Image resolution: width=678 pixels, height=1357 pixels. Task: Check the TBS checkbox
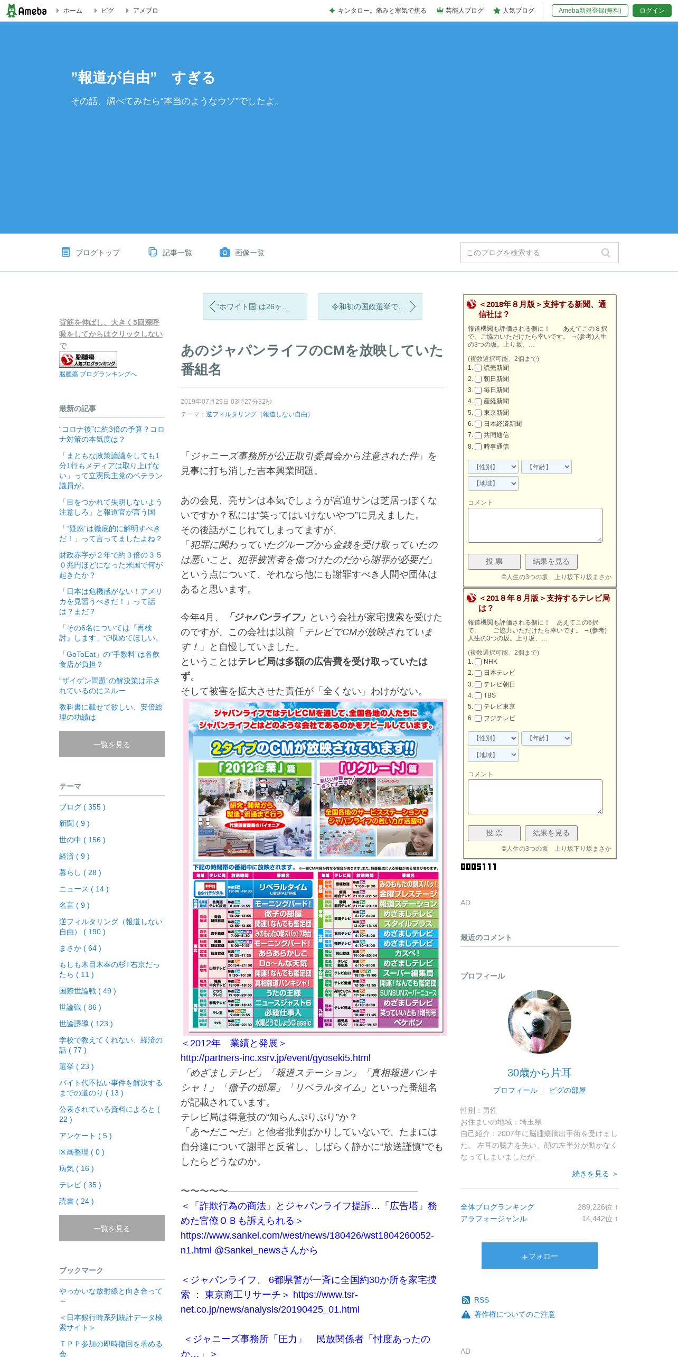[x=478, y=695]
